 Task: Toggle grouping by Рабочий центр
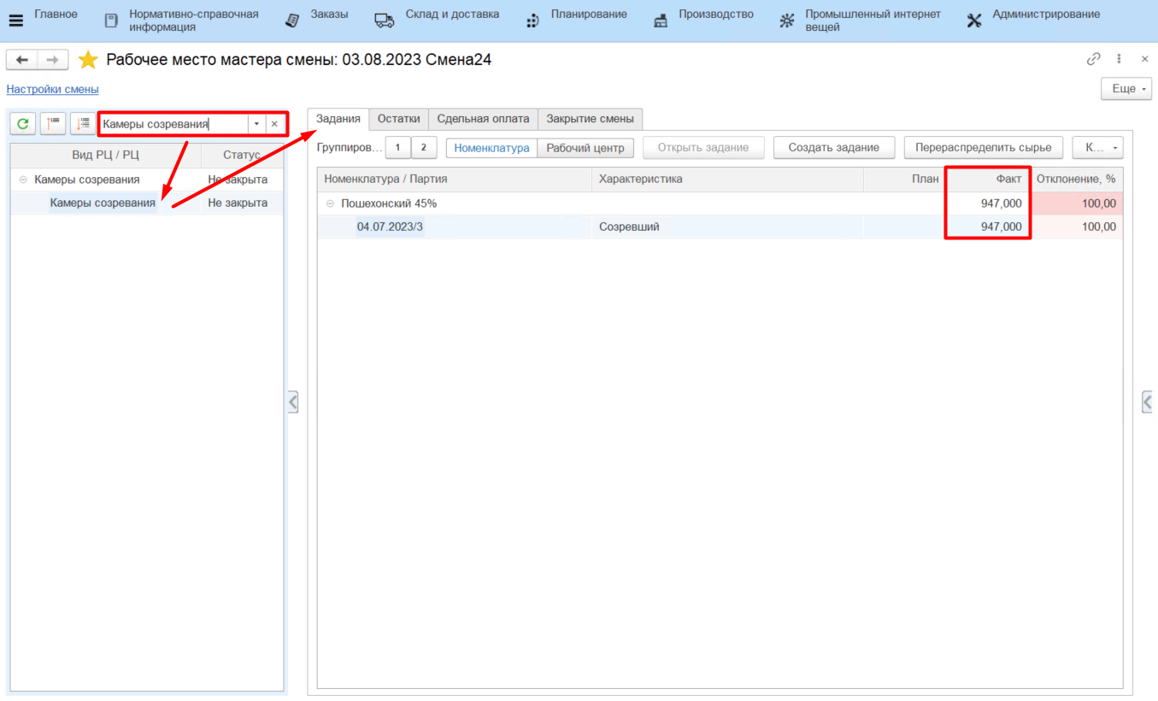coord(585,148)
